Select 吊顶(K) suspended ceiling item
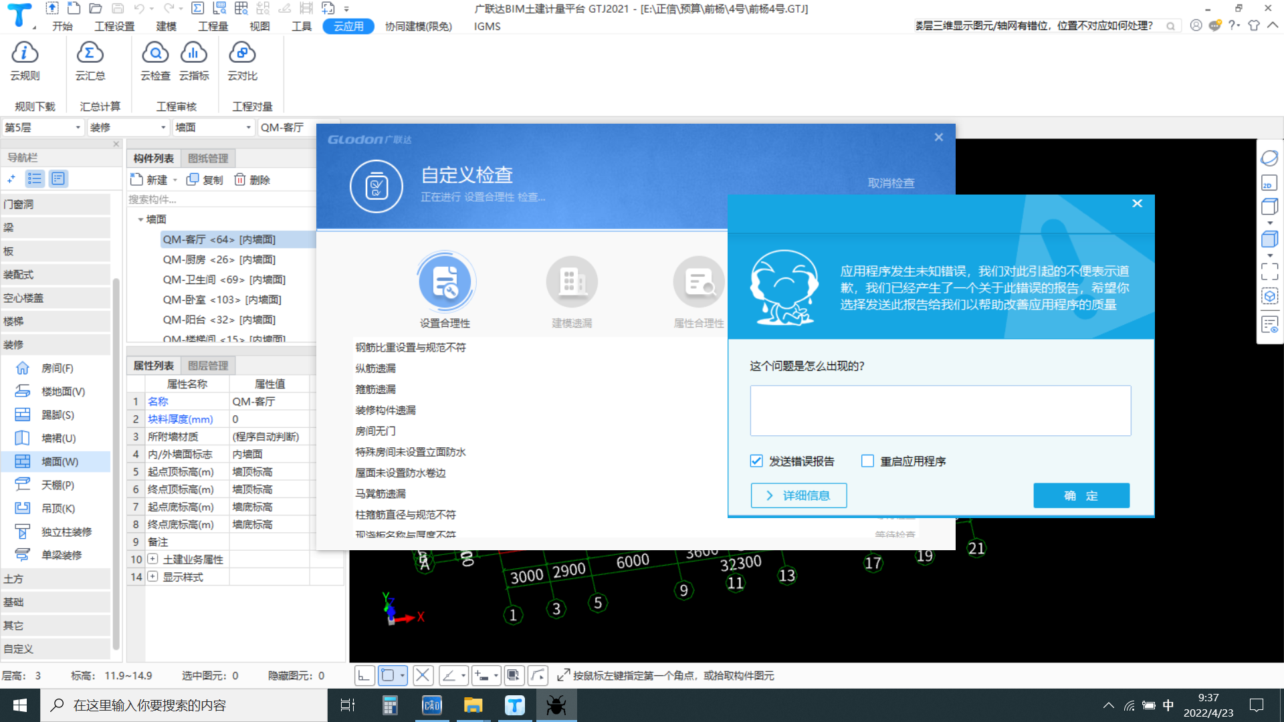Image resolution: width=1284 pixels, height=722 pixels. pos(56,509)
